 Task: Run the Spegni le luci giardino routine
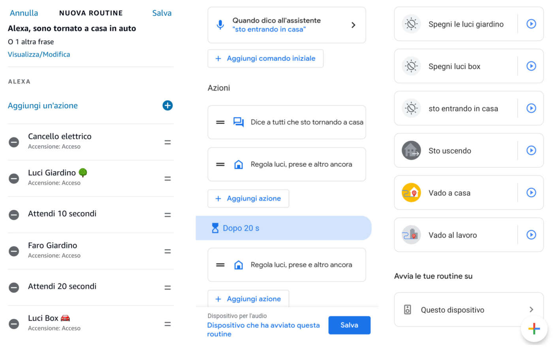(531, 24)
